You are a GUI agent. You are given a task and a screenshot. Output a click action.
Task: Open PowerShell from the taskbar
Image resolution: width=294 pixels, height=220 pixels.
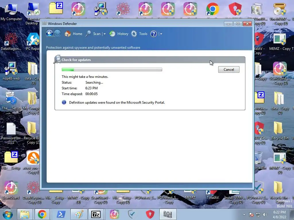coord(61,214)
